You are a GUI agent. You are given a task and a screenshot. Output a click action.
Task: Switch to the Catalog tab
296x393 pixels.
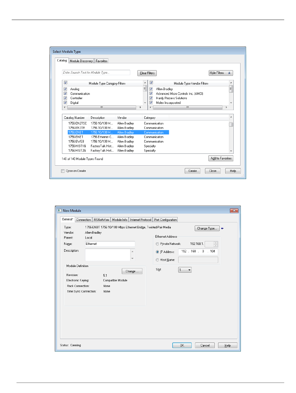coord(62,61)
